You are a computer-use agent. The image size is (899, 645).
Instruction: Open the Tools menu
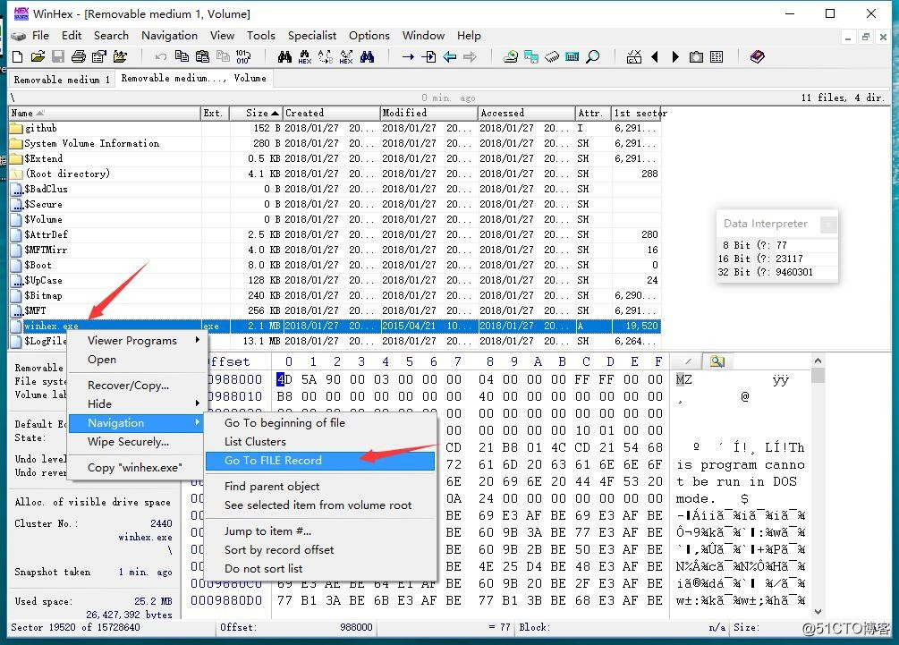pyautogui.click(x=261, y=36)
